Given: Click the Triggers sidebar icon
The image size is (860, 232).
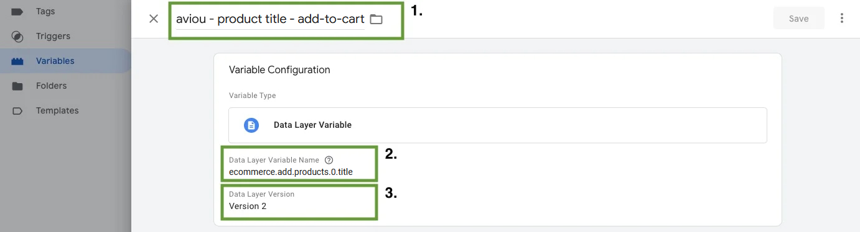Looking at the screenshot, I should pos(17,37).
